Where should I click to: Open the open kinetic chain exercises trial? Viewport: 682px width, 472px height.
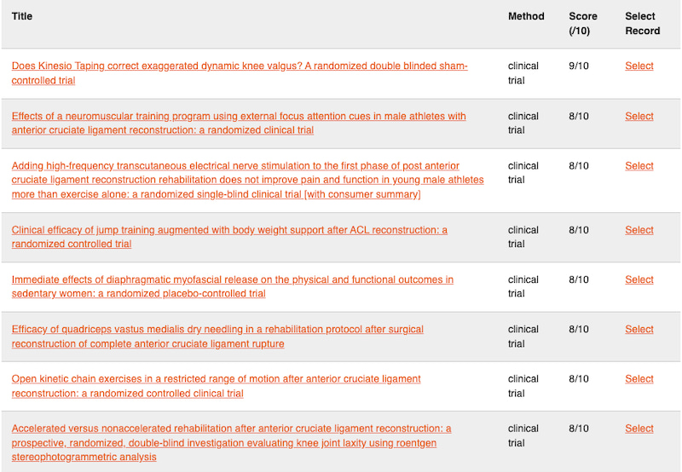(x=216, y=379)
